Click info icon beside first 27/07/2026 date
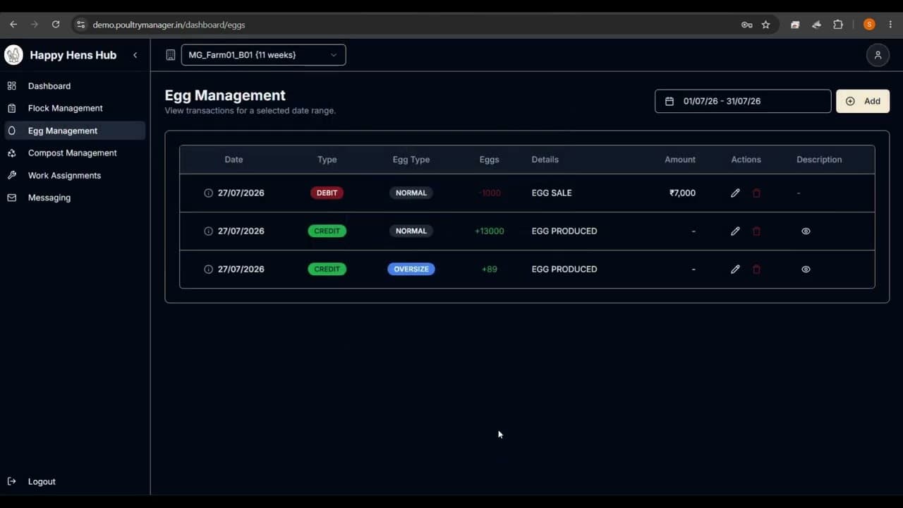Screen dimensions: 903x508 [208, 193]
